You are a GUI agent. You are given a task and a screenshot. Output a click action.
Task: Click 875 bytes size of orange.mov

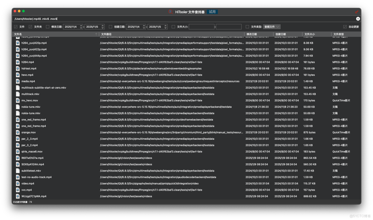pyautogui.click(x=309, y=132)
